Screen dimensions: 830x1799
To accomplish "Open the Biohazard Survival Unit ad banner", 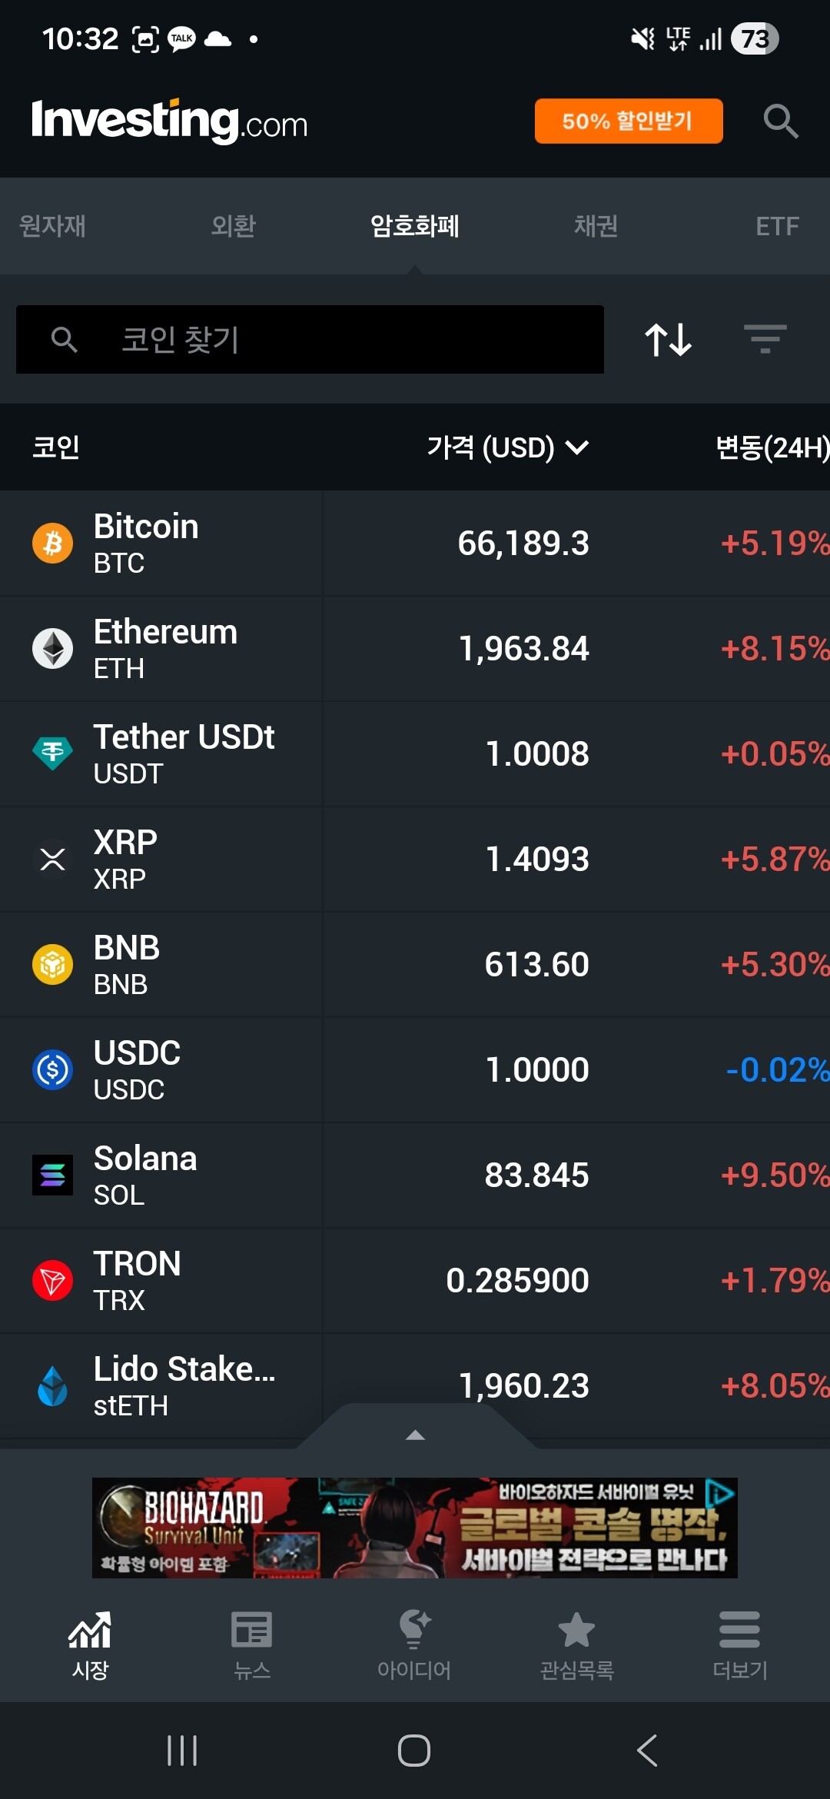I will tap(415, 1528).
